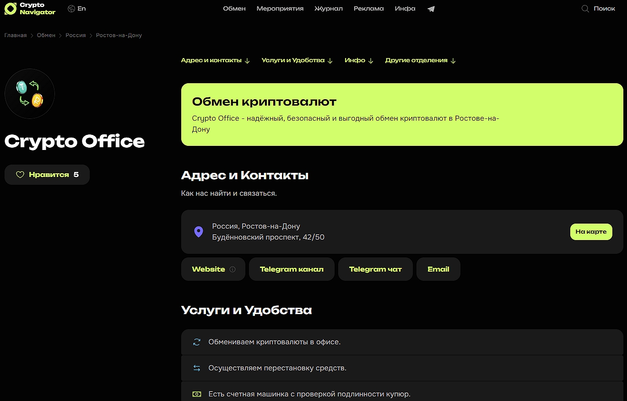Click the address Будённовский проспект, 42/50
The image size is (627, 401).
click(268, 237)
